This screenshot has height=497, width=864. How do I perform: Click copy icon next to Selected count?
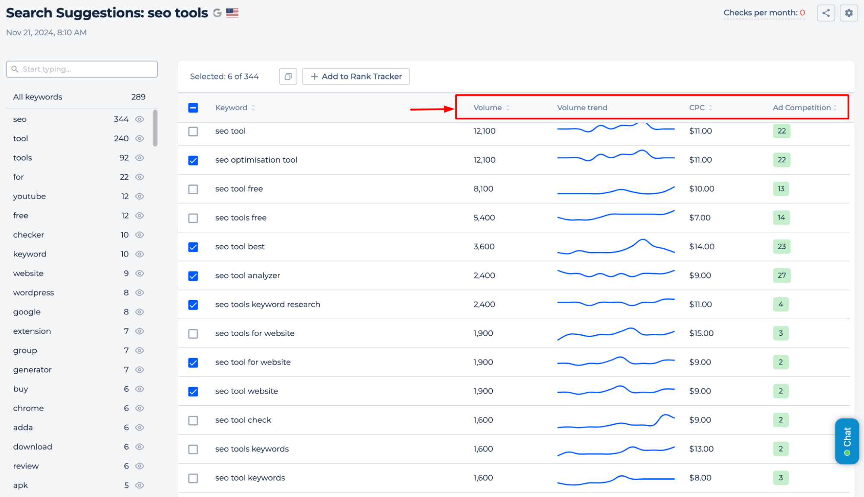(x=288, y=76)
